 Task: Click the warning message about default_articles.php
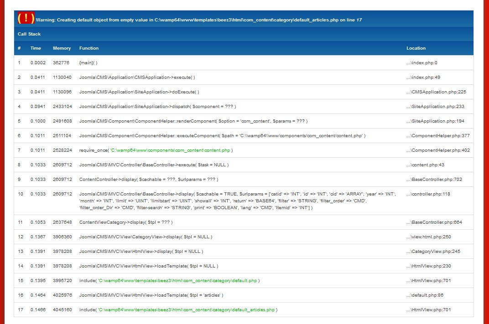pyautogui.click(x=199, y=20)
